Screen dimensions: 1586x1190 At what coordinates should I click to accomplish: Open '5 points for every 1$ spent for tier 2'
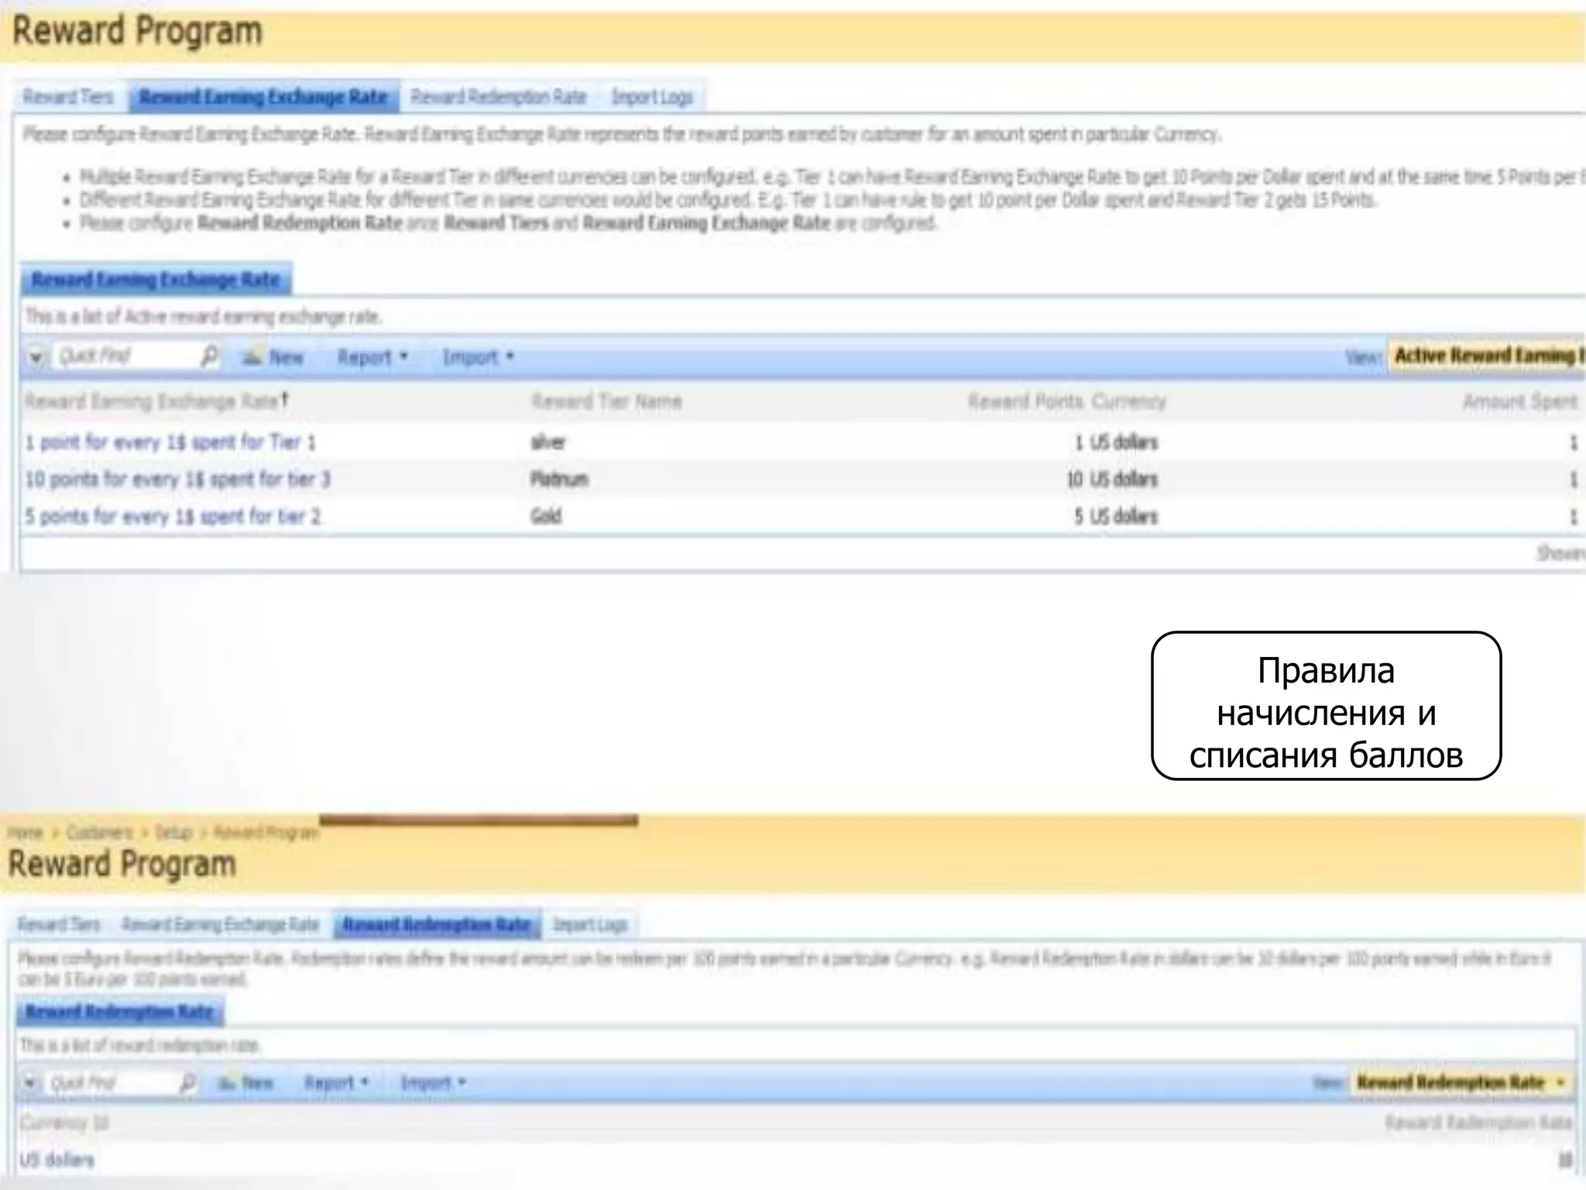(172, 516)
